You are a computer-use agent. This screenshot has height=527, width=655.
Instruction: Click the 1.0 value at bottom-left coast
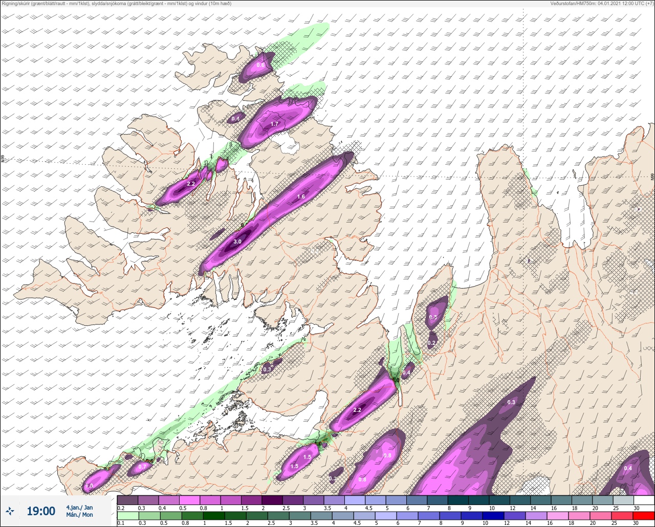click(89, 486)
